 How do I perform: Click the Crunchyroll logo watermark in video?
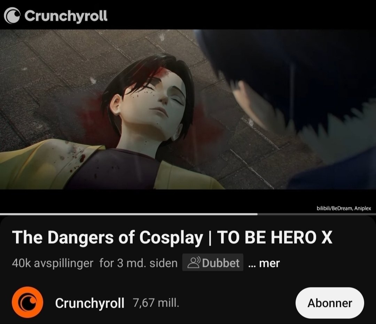[x=12, y=16]
